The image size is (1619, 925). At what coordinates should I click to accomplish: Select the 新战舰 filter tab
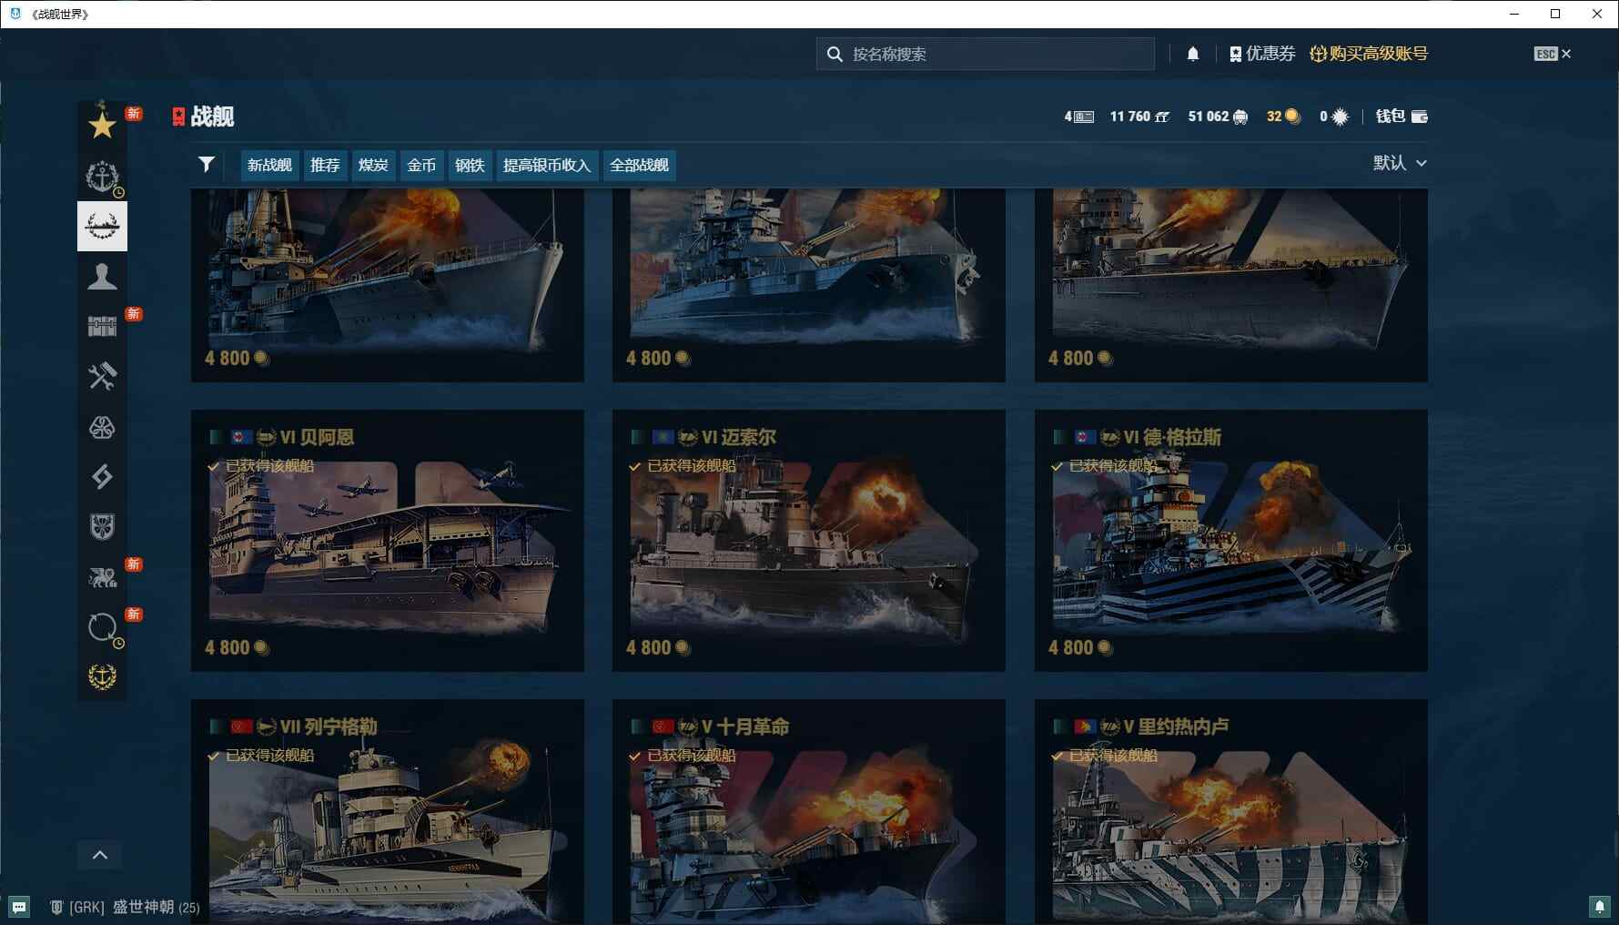point(269,165)
